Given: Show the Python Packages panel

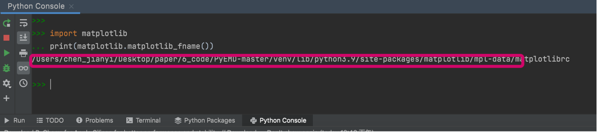Looking at the screenshot, I should click(x=205, y=120).
